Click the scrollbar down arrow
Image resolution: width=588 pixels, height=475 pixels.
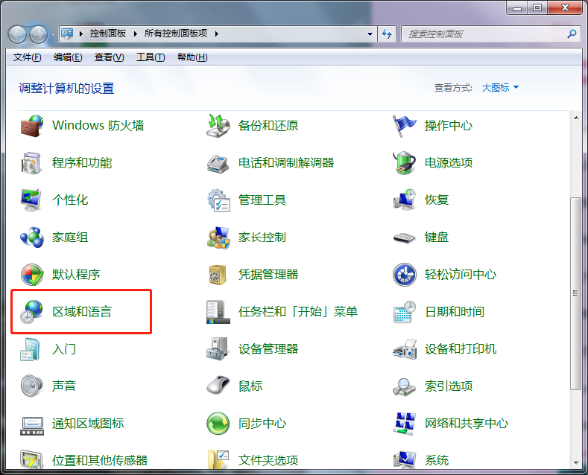575,463
